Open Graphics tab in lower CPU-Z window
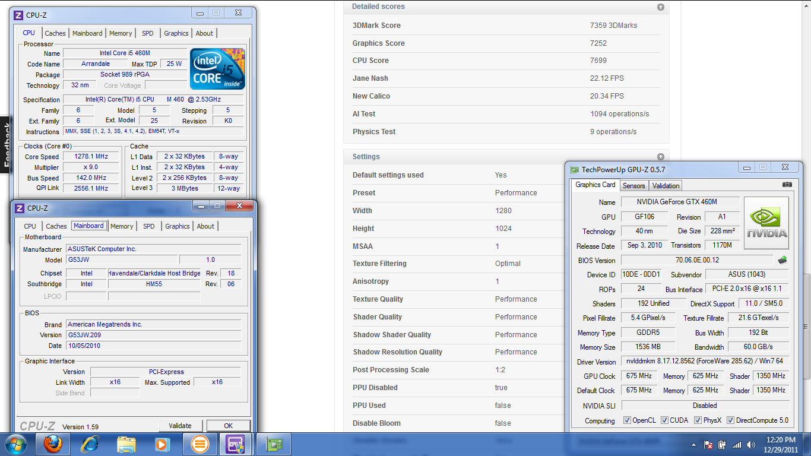 pyautogui.click(x=178, y=226)
